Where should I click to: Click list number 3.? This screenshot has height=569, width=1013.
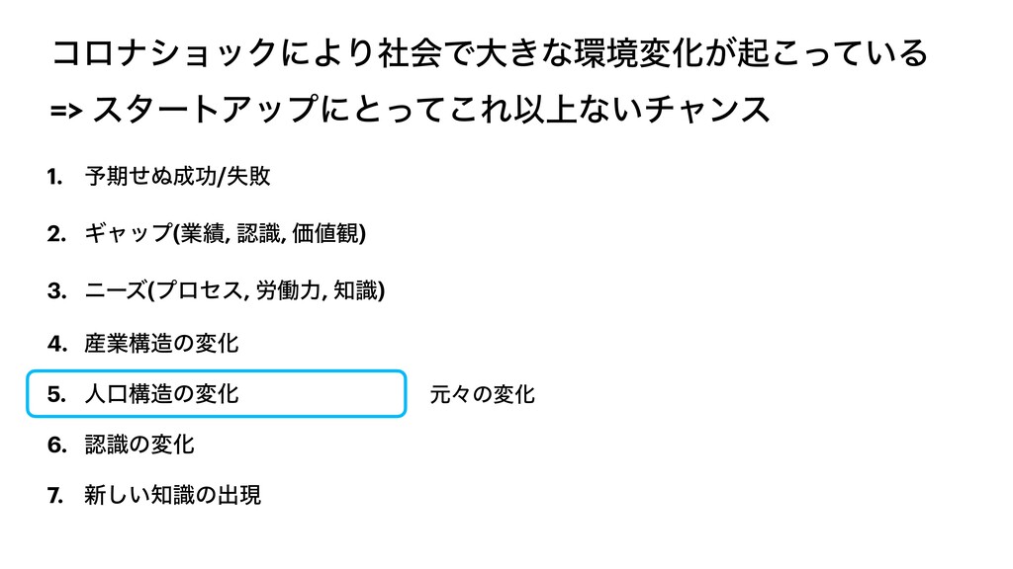[55, 289]
